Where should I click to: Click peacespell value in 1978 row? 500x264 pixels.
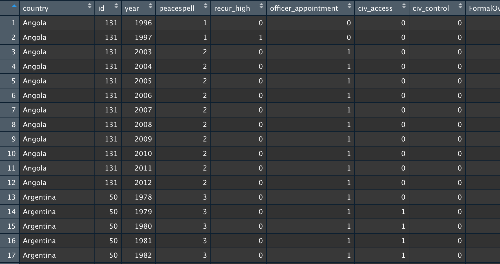pyautogui.click(x=205, y=197)
